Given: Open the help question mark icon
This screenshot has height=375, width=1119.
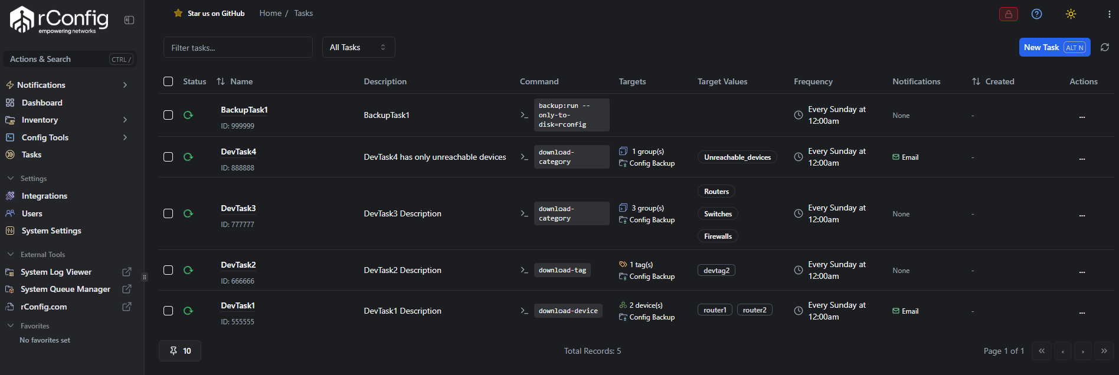Looking at the screenshot, I should pos(1037,14).
